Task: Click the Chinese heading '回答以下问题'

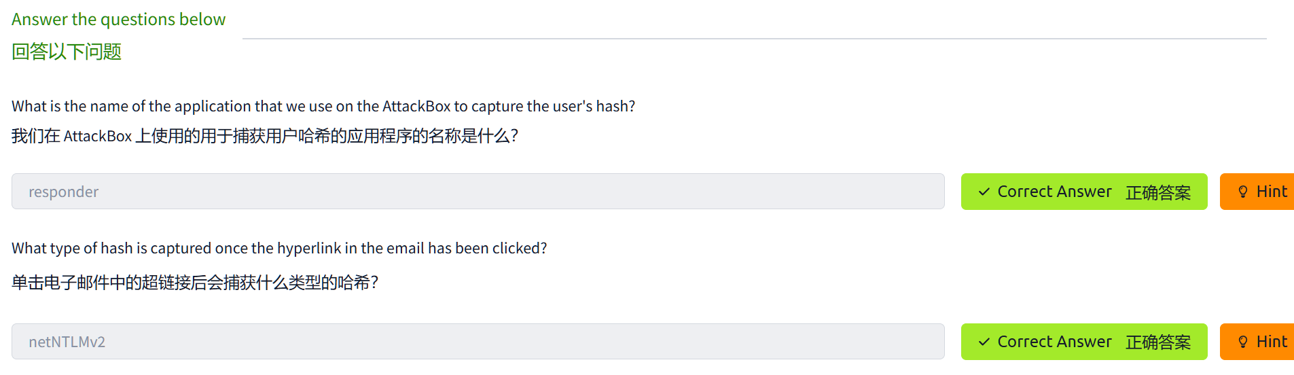Action: [x=67, y=52]
